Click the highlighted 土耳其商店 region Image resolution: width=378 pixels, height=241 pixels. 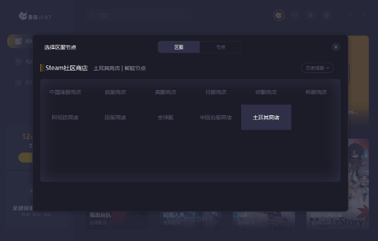(x=266, y=117)
